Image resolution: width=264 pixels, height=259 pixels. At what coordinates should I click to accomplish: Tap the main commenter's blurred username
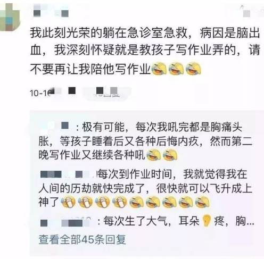coord(51,11)
